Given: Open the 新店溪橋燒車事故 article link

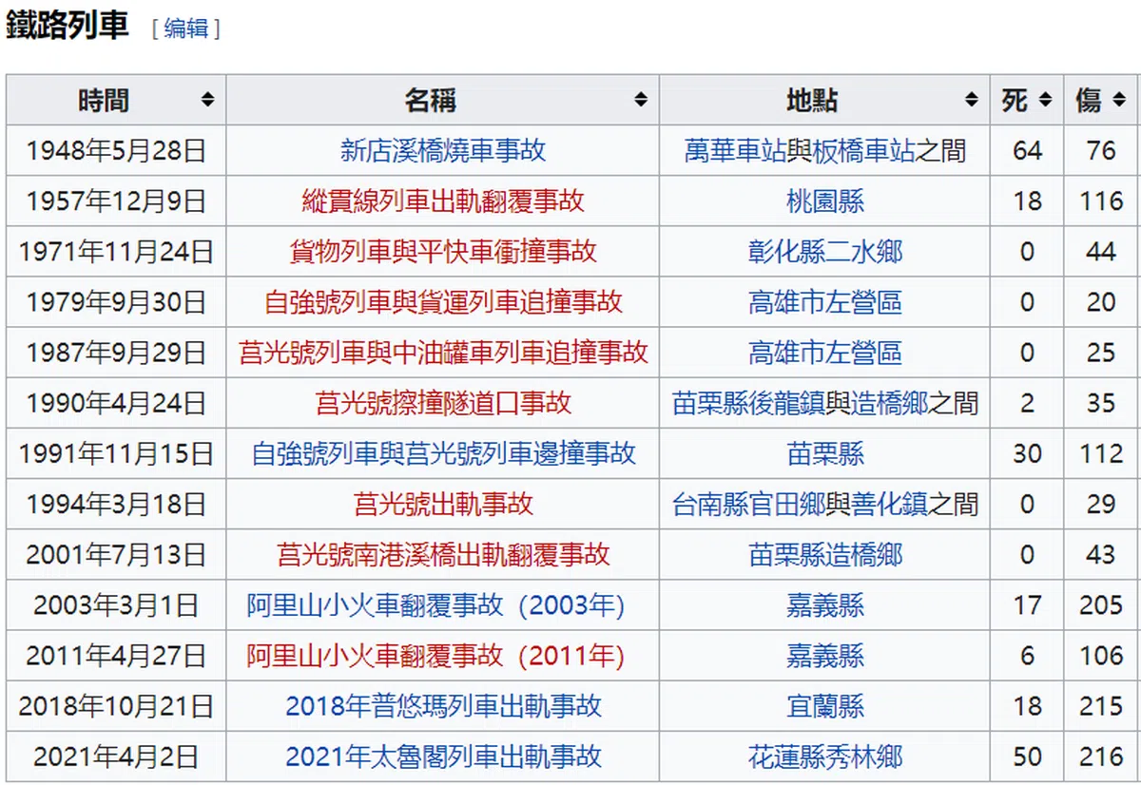Looking at the screenshot, I should tap(443, 150).
